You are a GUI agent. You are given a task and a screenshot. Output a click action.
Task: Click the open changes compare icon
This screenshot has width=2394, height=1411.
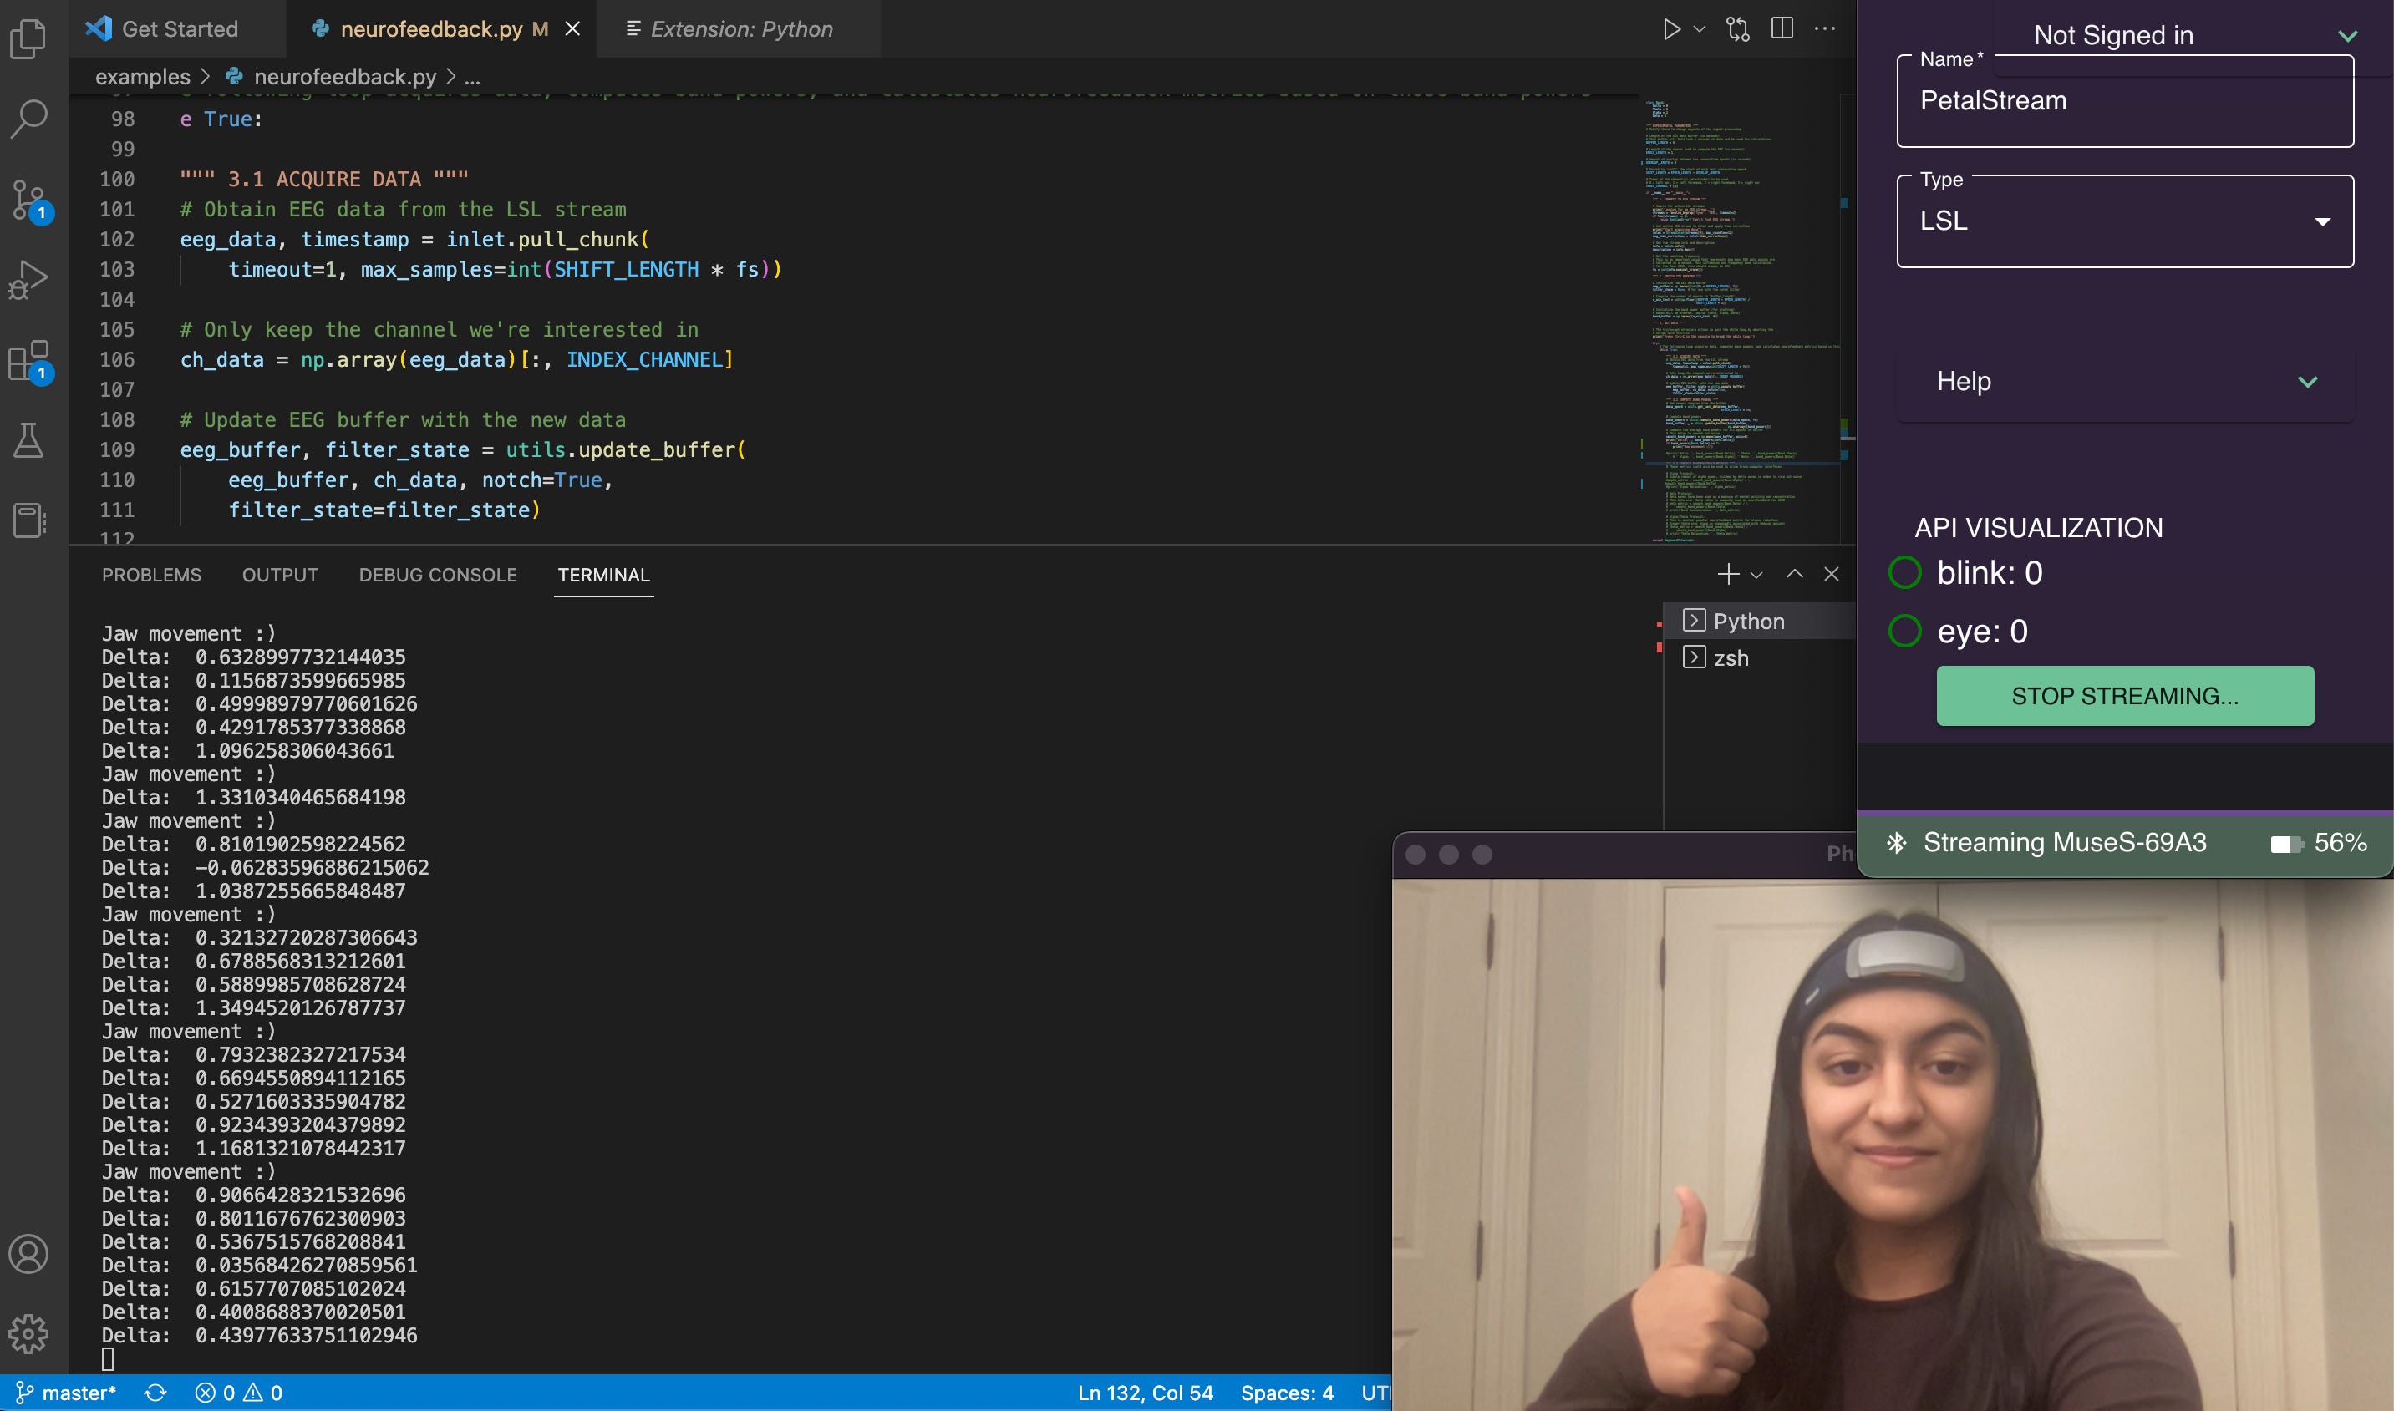(x=1738, y=29)
